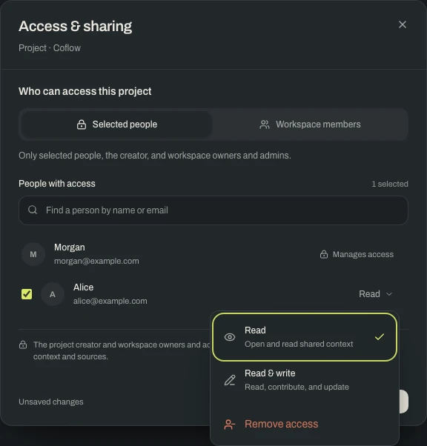The image size is (427, 446).
Task: Click the remove-user icon next to Remove access
Action: click(x=230, y=425)
